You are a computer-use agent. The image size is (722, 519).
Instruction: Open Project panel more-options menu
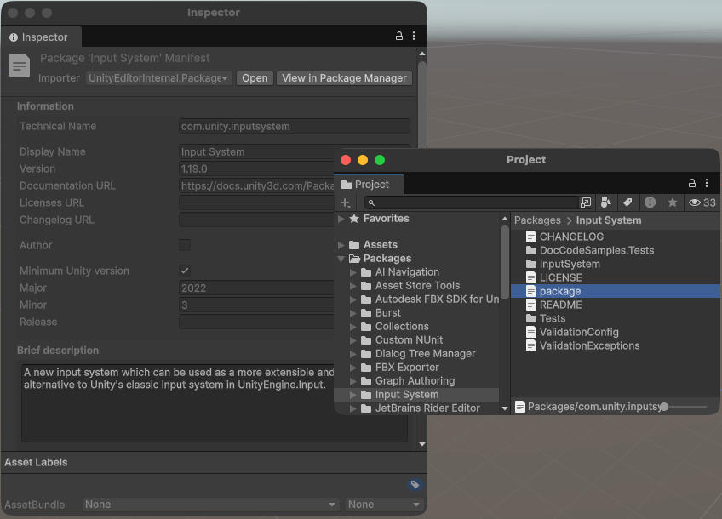tap(707, 183)
